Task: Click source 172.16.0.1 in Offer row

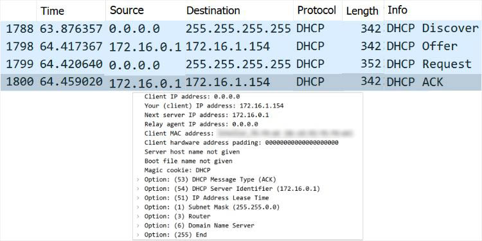Action: [145, 47]
